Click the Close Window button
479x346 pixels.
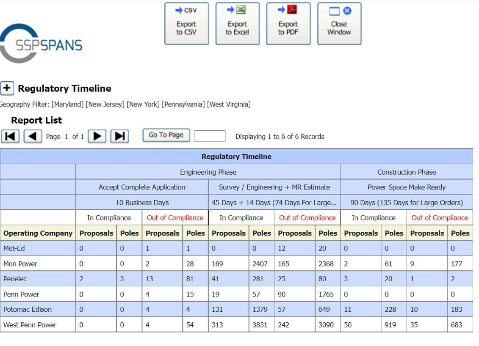(x=339, y=24)
